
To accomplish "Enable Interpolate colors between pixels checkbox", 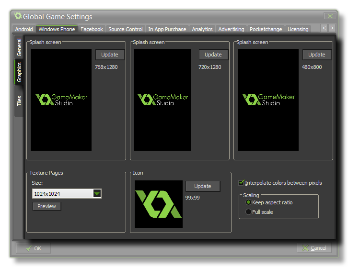I will click(x=242, y=183).
